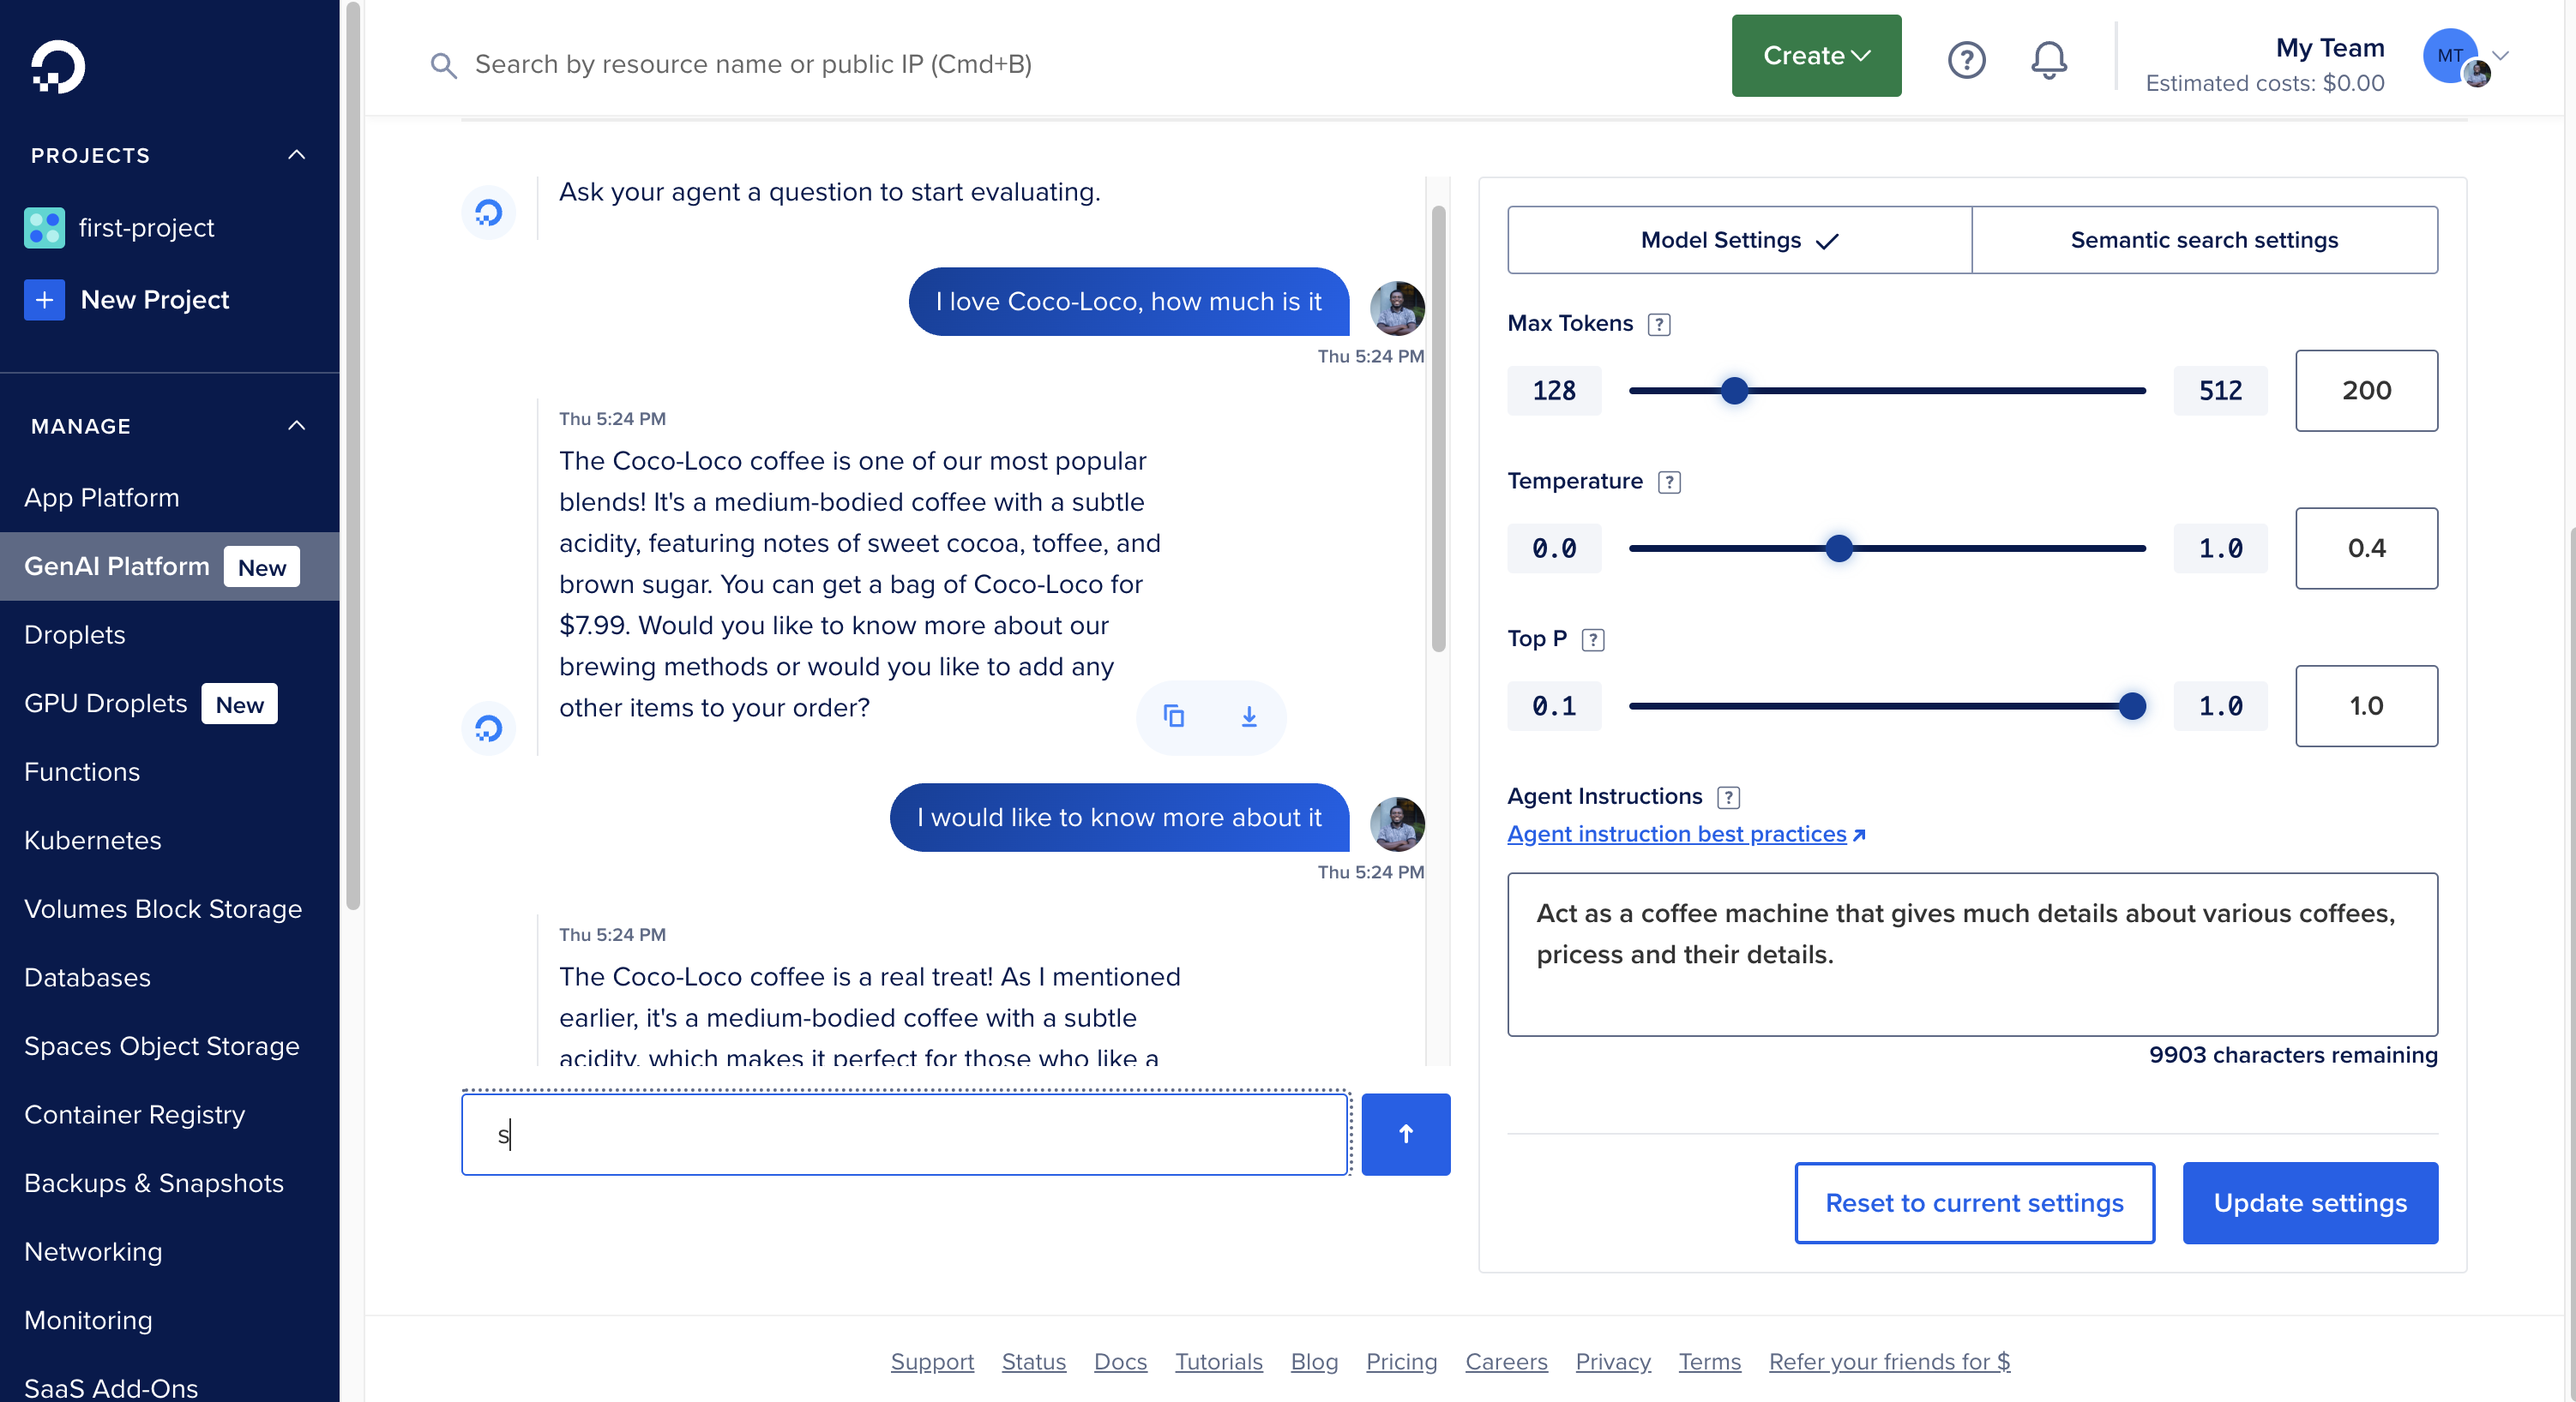This screenshot has width=2576, height=1402.
Task: Open GenAI Platform in sidebar
Action: tap(116, 566)
